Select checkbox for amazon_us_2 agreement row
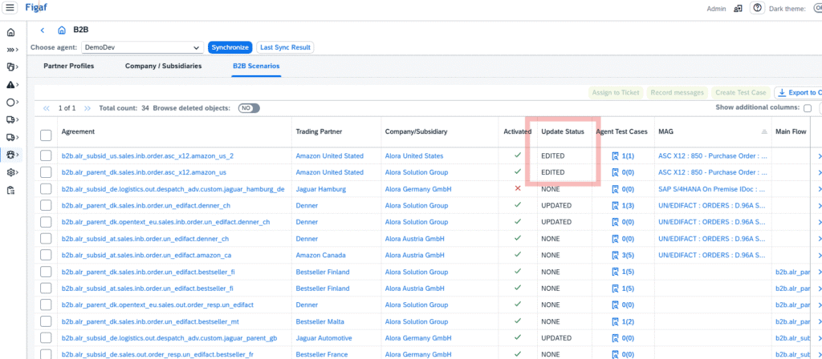822x359 pixels. point(46,155)
